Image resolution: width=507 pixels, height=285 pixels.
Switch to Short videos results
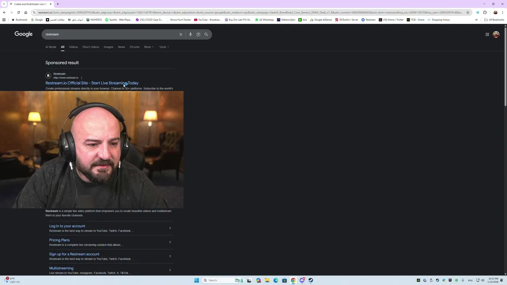91,47
